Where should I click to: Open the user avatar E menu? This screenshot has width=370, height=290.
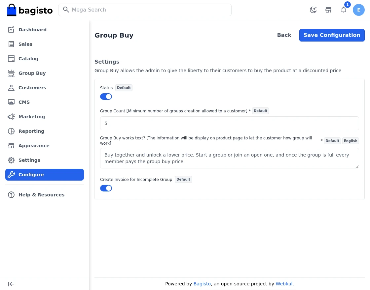359,10
